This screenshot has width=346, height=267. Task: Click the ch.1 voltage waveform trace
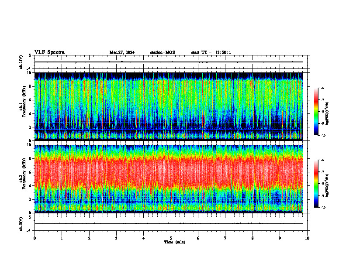click(x=169, y=62)
